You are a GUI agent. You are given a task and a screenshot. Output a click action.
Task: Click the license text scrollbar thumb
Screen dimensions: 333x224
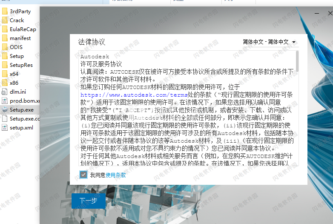pyautogui.click(x=297, y=61)
